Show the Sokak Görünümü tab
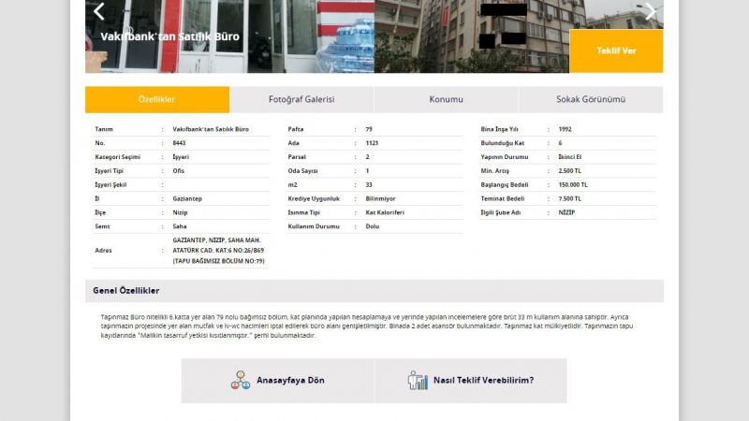The image size is (749, 421). coord(591,99)
